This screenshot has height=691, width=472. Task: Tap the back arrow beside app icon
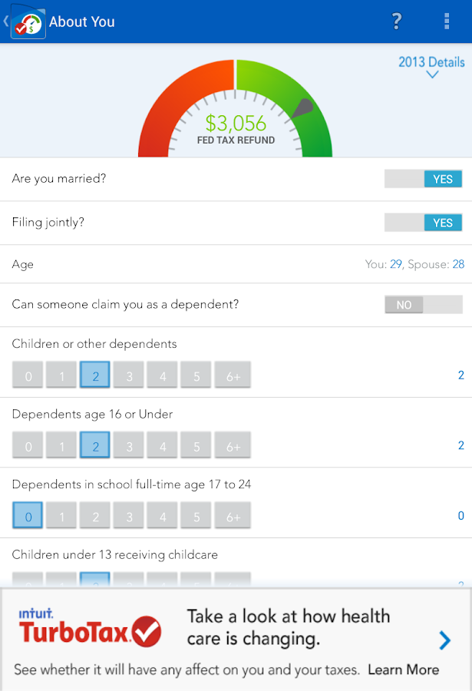coord(5,21)
